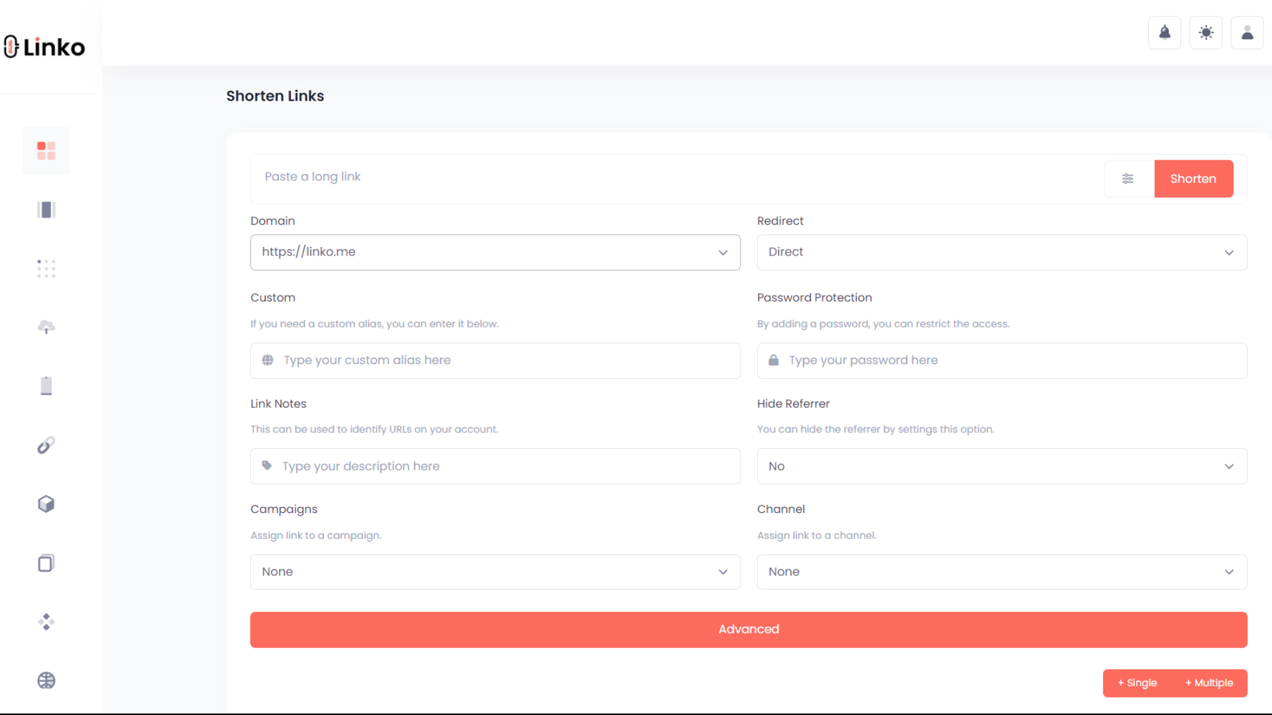Click the dashboard grid icon in sidebar
The width and height of the screenshot is (1272, 715).
point(46,150)
